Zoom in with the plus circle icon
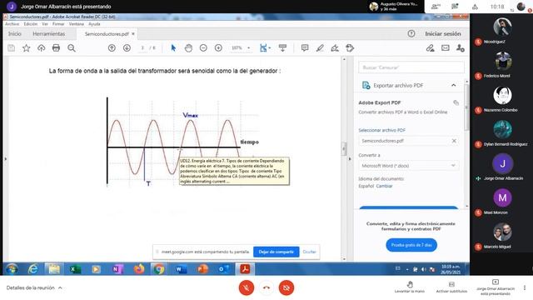The height and width of the screenshot is (300, 533). (x=218, y=48)
